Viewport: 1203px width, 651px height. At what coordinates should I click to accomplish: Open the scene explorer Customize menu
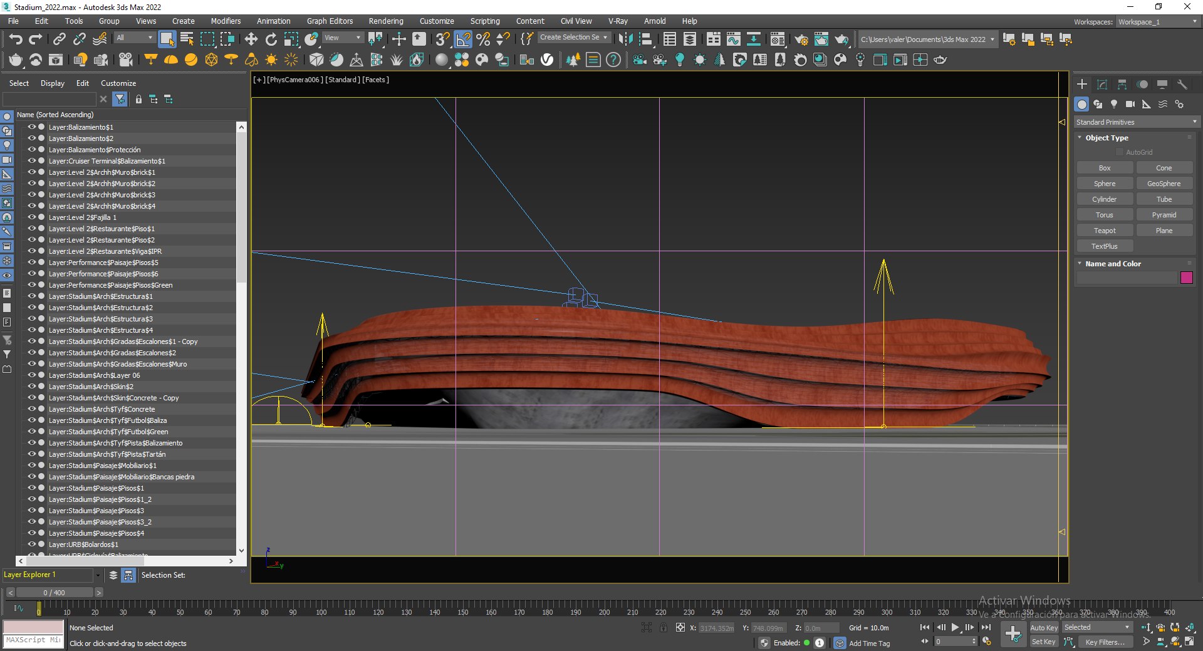pyautogui.click(x=118, y=83)
